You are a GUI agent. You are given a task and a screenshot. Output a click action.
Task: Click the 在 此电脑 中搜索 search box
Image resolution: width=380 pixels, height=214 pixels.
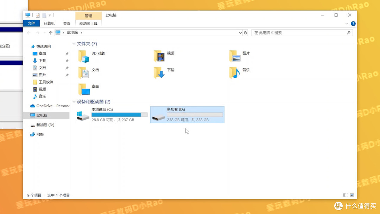(299, 33)
